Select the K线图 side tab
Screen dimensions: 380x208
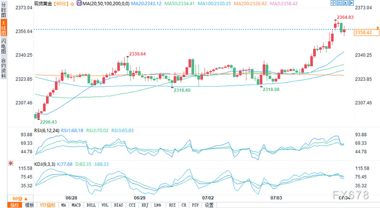pyautogui.click(x=3, y=27)
